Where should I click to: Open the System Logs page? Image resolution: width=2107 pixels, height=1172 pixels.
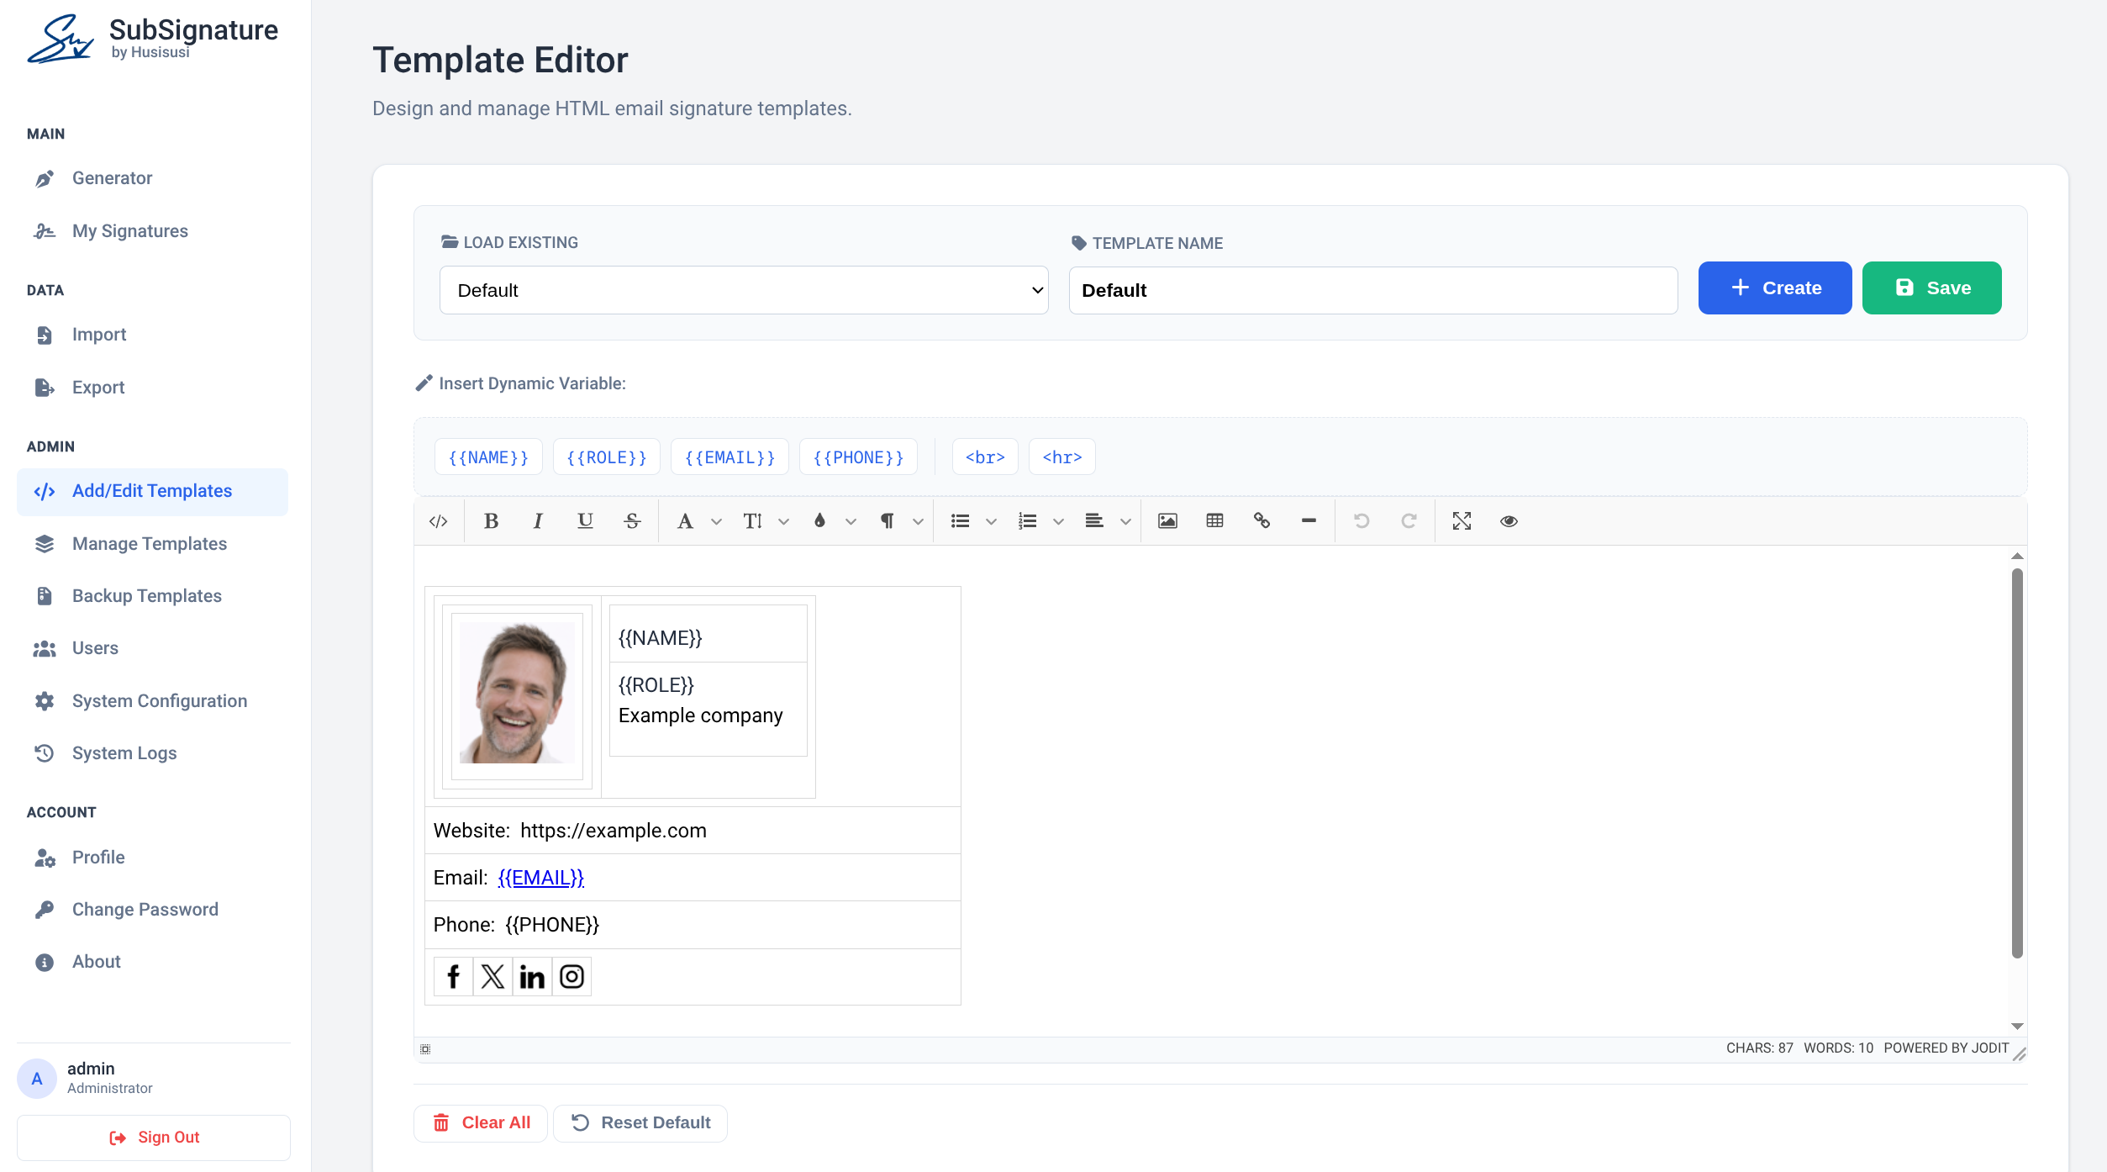point(124,752)
